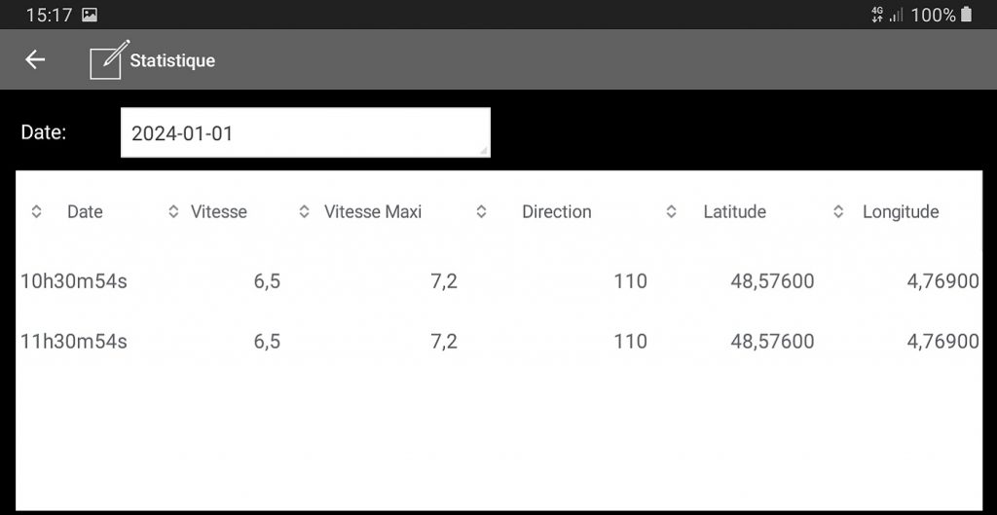Screen dimensions: 997x515
Task: Tap the back arrow icon
Action: pyautogui.click(x=35, y=59)
